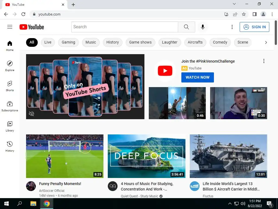Select the Game shows chip
The height and width of the screenshot is (209, 278).
point(140,42)
